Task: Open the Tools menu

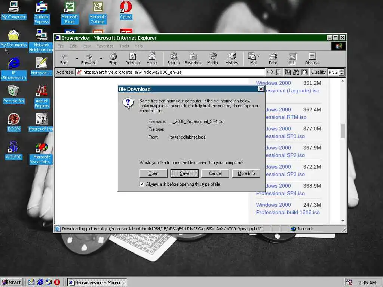Action: 124,46
